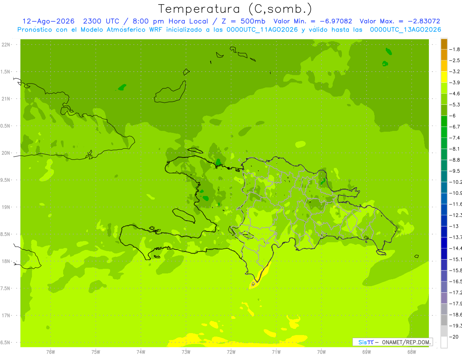Click the '-3.9' legend value

(x=455, y=82)
